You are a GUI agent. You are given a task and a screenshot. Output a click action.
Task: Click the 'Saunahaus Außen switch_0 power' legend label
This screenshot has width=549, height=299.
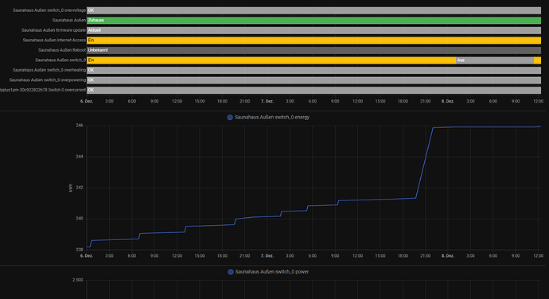[272, 272]
